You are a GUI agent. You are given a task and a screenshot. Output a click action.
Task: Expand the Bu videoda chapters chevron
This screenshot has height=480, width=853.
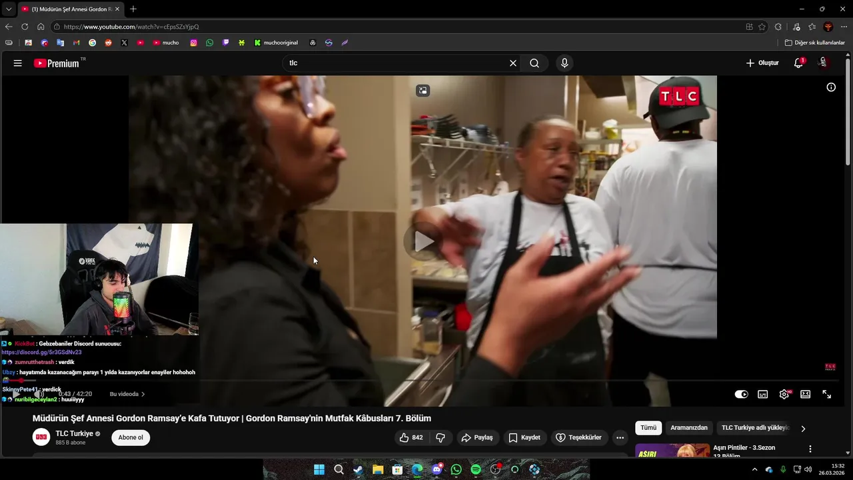click(x=143, y=394)
